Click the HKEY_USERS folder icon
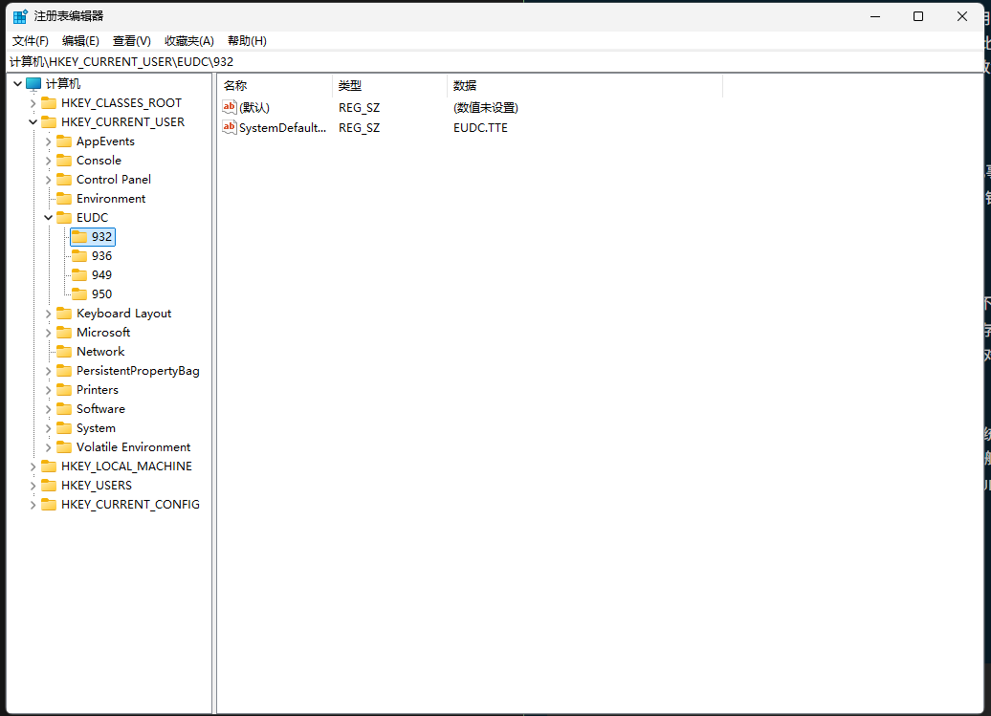Image resolution: width=991 pixels, height=716 pixels. pyautogui.click(x=49, y=486)
